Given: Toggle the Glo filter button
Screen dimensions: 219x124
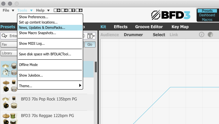Looking at the screenshot, I should point(90,44).
